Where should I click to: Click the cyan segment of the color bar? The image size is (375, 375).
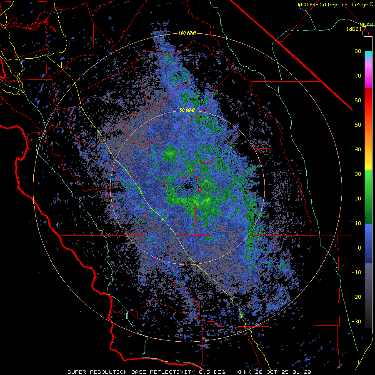tap(368, 55)
